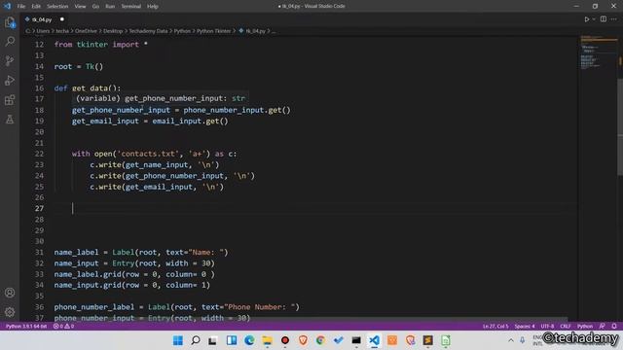Open the Extensions view
623x350 pixels.
10,99
